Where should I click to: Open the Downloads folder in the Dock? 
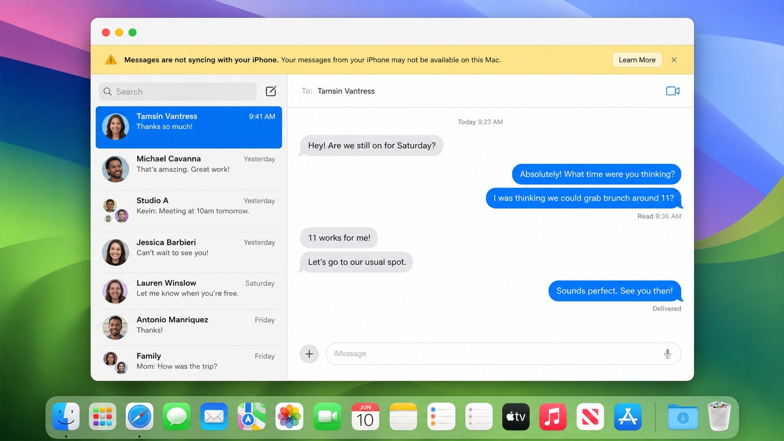(x=683, y=416)
